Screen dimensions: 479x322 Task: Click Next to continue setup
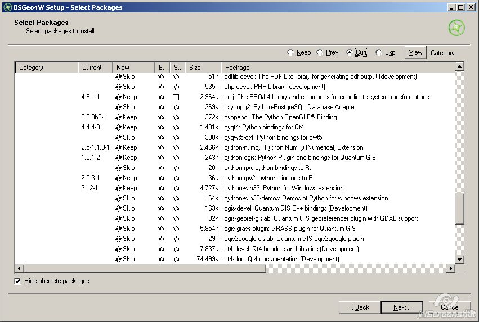(402, 307)
